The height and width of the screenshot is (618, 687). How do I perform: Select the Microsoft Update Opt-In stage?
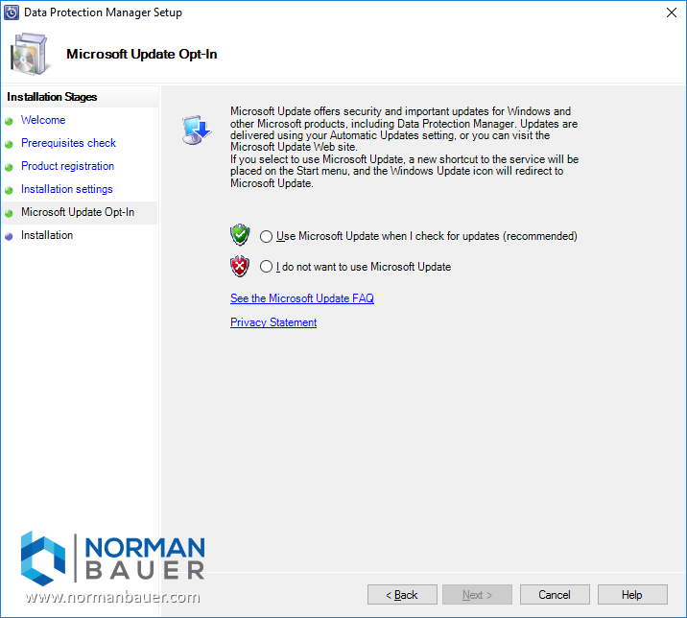[x=78, y=213]
